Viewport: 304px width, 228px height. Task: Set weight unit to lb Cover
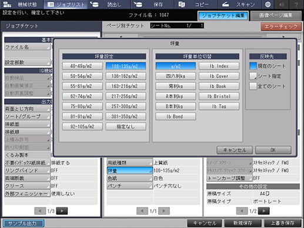(x=219, y=76)
